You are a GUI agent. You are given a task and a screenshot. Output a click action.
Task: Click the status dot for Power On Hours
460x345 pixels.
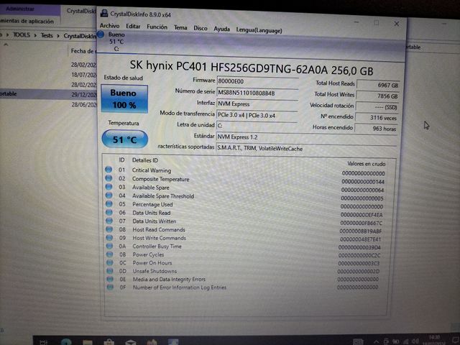[x=110, y=262]
